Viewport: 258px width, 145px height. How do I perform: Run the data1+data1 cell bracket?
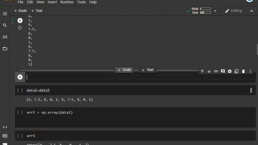click(x=20, y=90)
